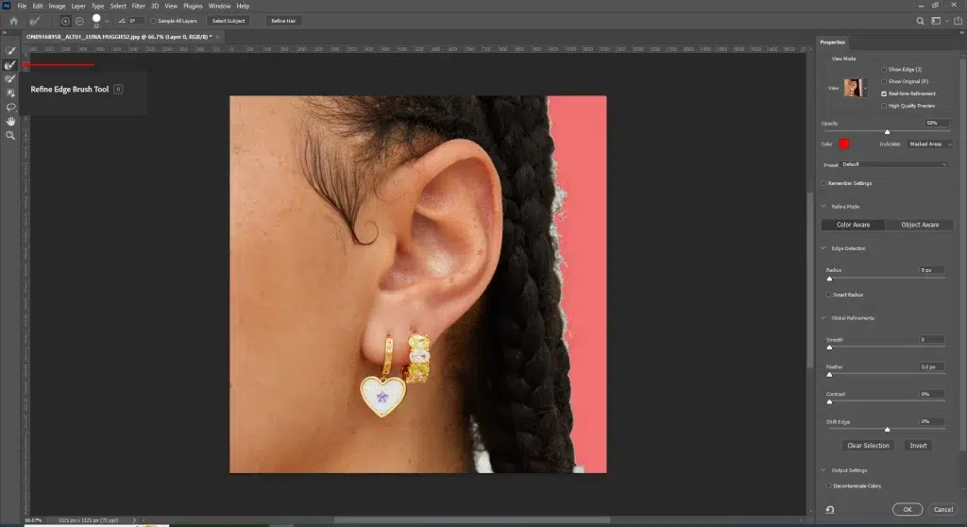Select the Lasso tool

click(x=10, y=108)
